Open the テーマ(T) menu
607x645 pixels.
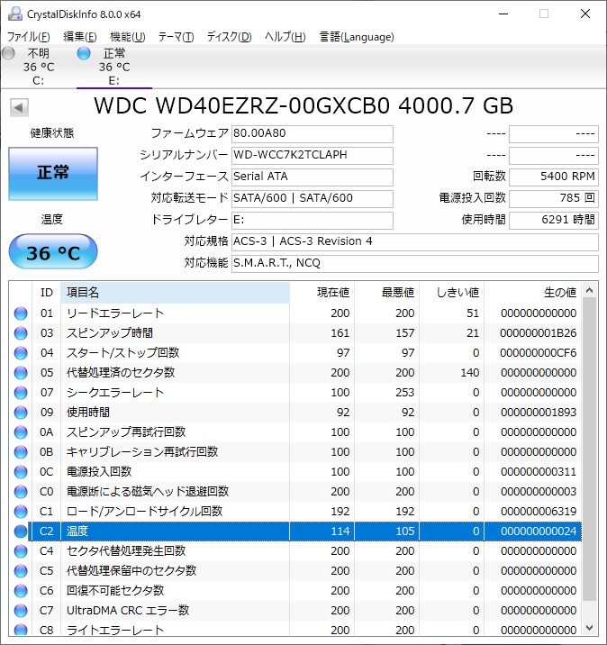(x=176, y=37)
